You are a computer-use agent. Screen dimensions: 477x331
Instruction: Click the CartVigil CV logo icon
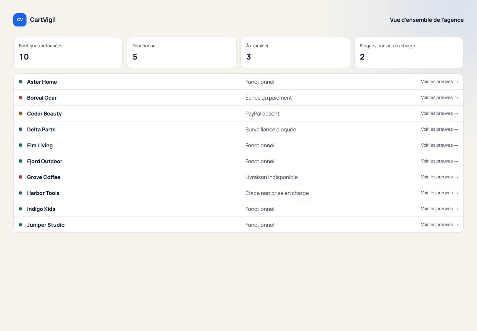20,20
